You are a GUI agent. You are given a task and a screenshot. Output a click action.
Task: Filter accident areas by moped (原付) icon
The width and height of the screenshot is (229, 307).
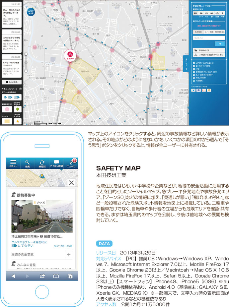pos(212,13)
